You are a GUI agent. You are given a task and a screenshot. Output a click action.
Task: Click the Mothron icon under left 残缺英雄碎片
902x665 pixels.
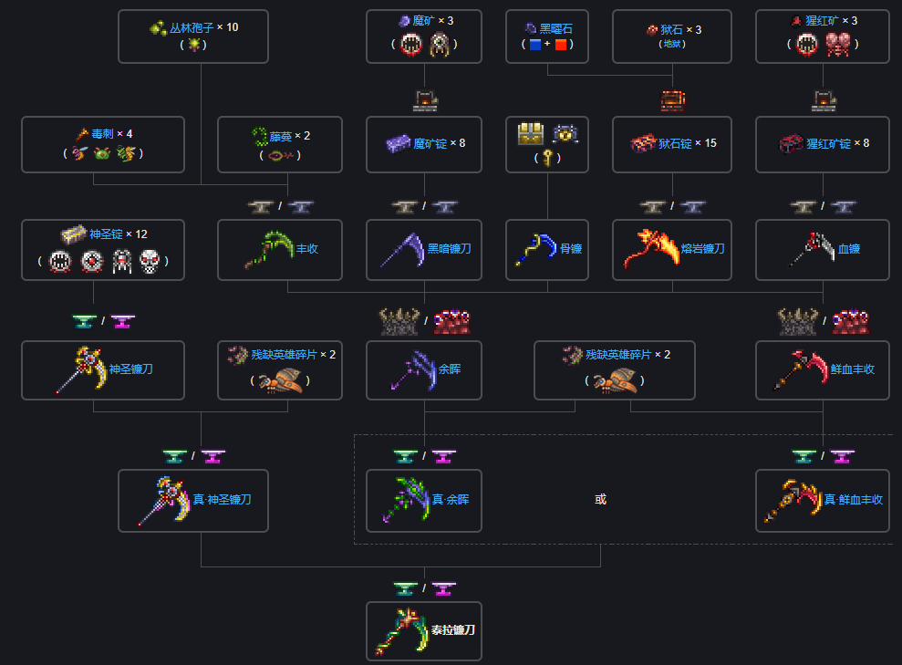click(x=280, y=380)
